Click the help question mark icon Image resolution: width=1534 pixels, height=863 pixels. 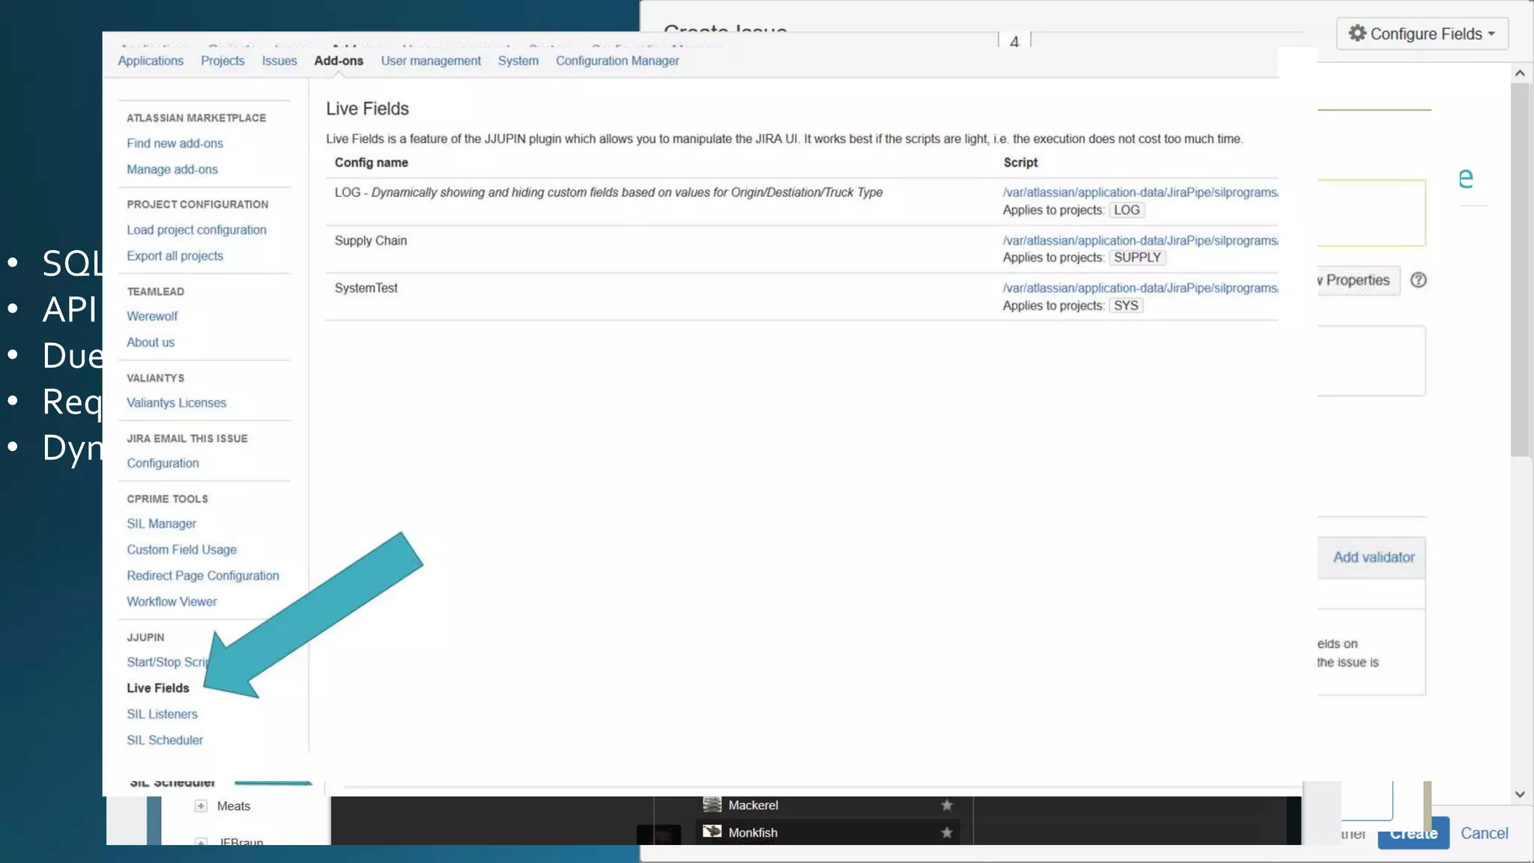pyautogui.click(x=1418, y=280)
